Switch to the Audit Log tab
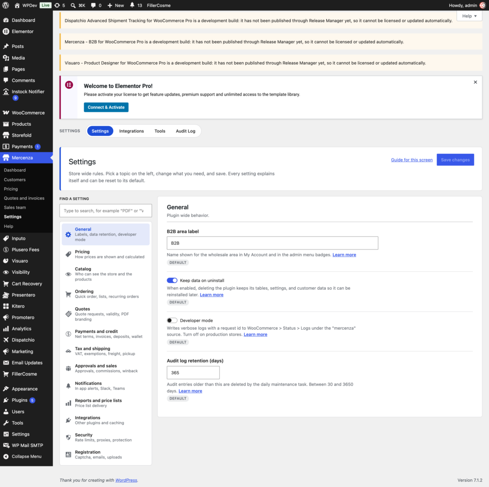Screen dimensions: 489x487 (186, 131)
